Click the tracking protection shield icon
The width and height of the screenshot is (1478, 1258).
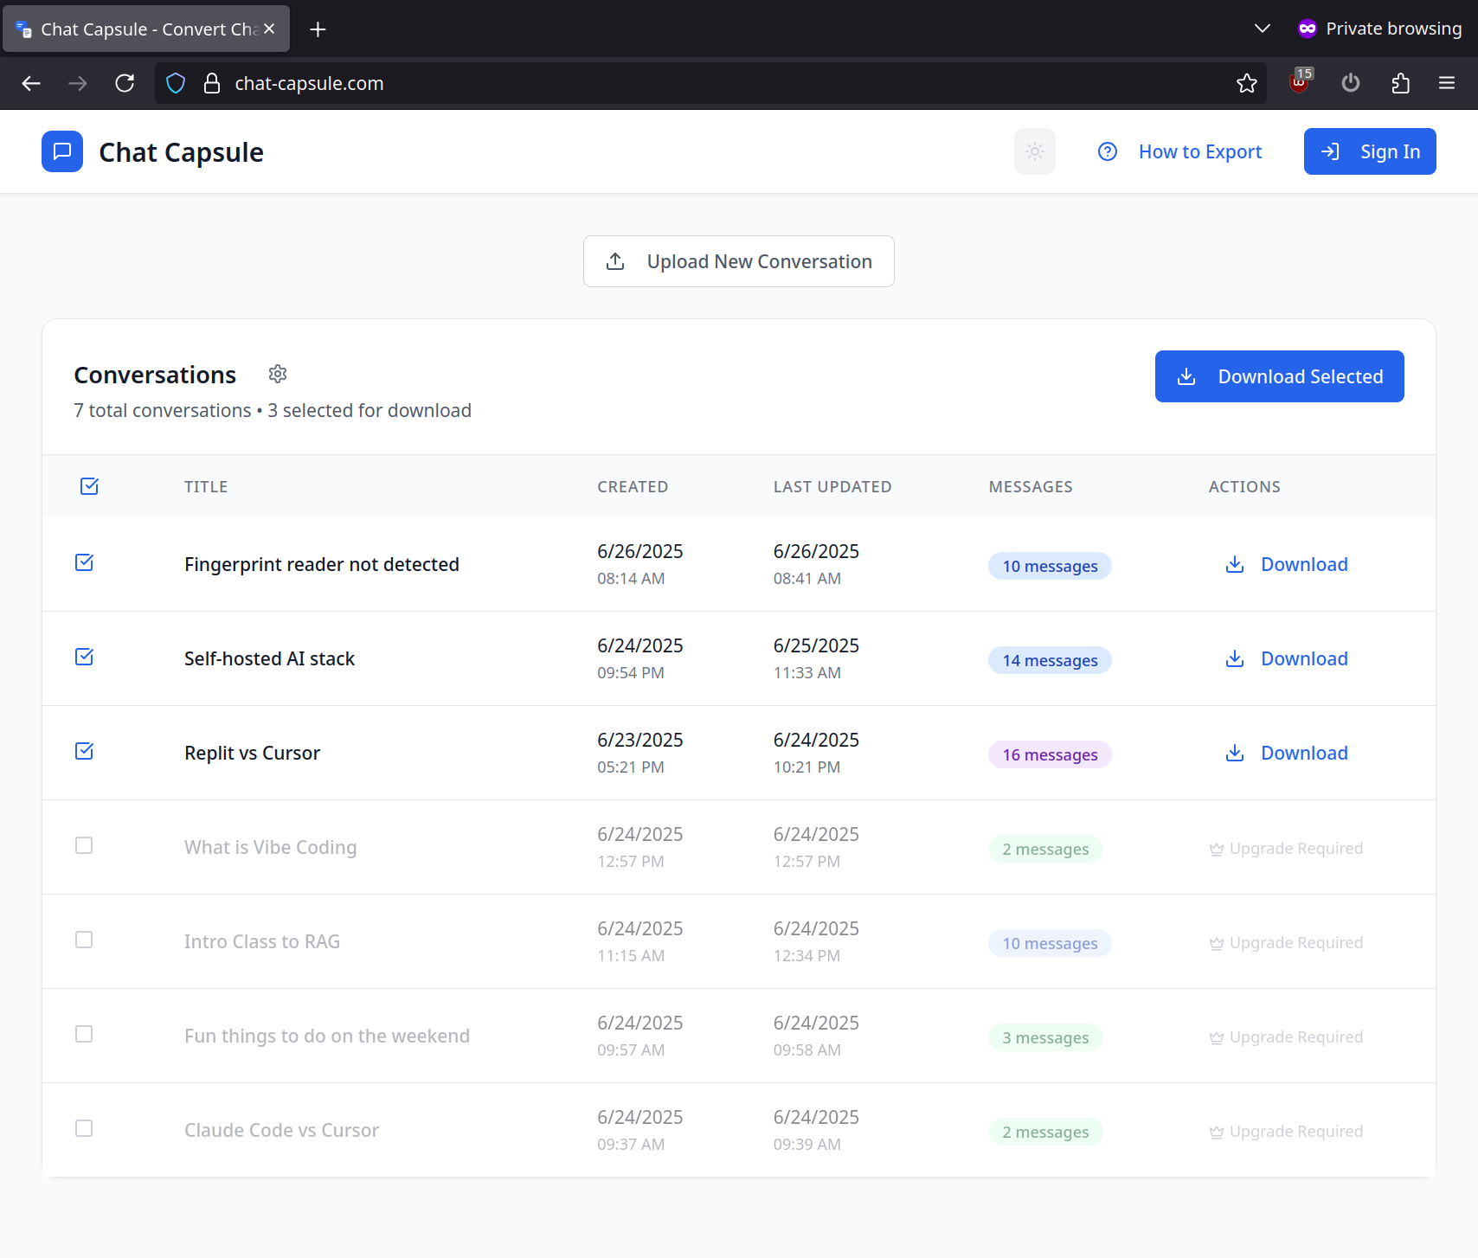click(176, 83)
